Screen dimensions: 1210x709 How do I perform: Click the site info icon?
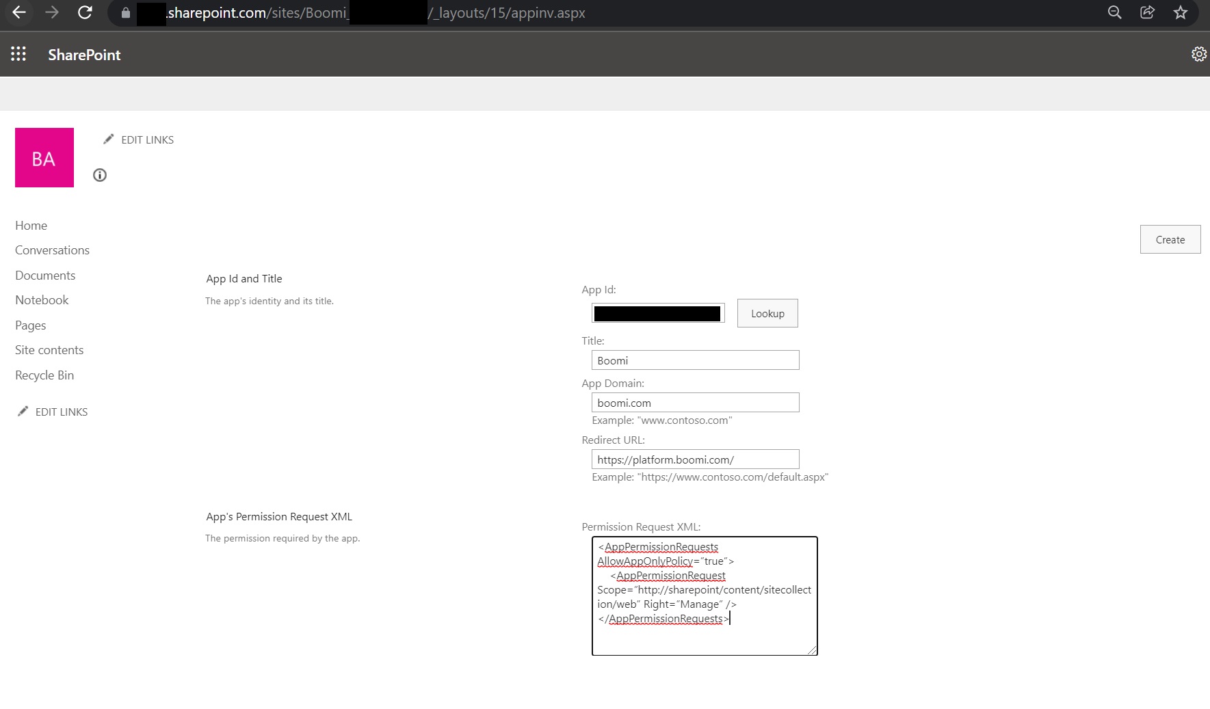pyautogui.click(x=100, y=175)
